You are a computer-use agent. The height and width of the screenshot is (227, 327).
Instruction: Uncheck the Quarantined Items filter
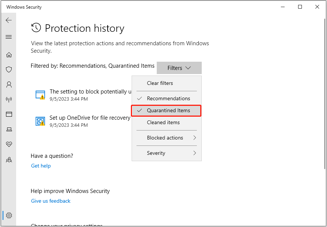pos(166,111)
